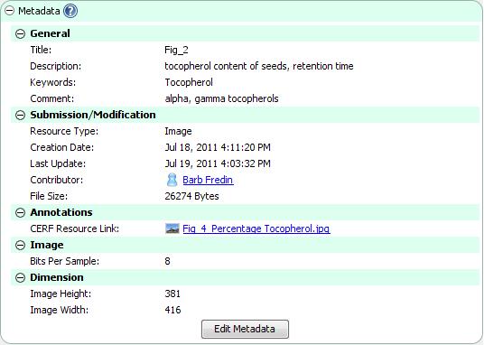Select the Bits Per Sample value 8
This screenshot has width=484, height=345.
(x=167, y=261)
